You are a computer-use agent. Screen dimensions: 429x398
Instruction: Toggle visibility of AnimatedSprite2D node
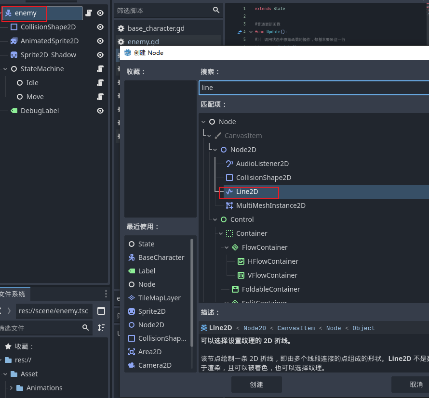[100, 41]
